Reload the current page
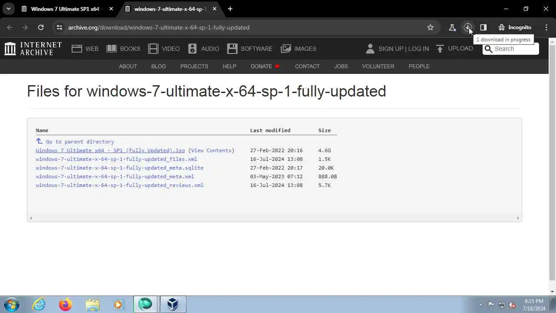Viewport: 556px width, 313px height. (x=41, y=27)
